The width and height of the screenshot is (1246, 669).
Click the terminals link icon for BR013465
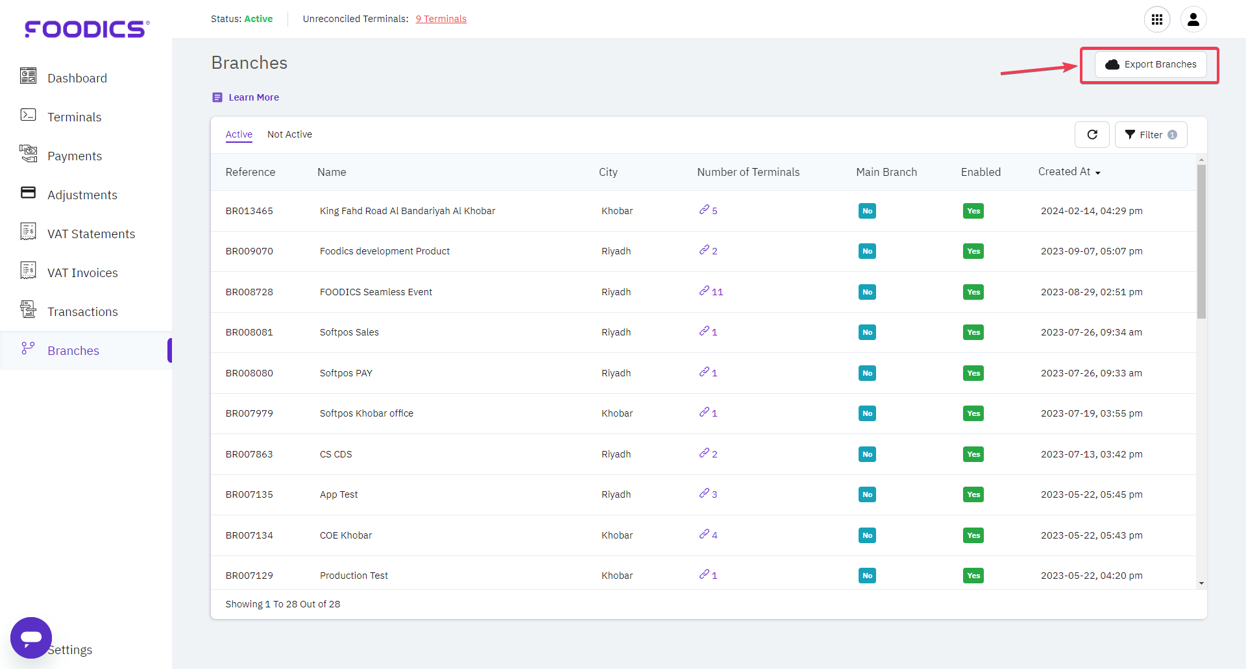click(x=704, y=210)
